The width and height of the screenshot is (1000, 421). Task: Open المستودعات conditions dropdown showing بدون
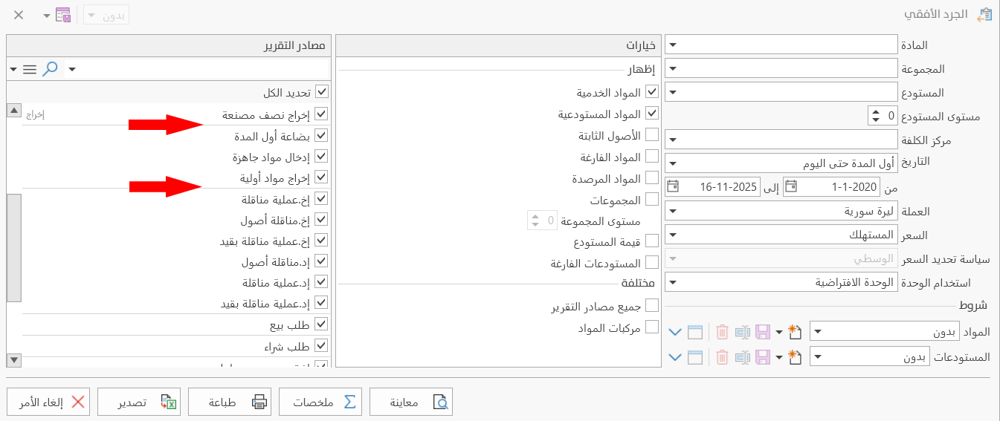tap(817, 357)
